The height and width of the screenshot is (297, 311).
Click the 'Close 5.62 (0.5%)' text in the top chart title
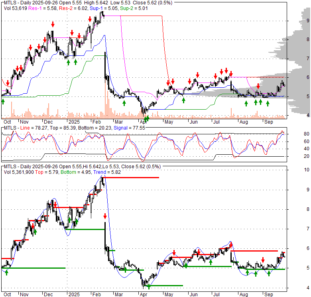[152, 3]
